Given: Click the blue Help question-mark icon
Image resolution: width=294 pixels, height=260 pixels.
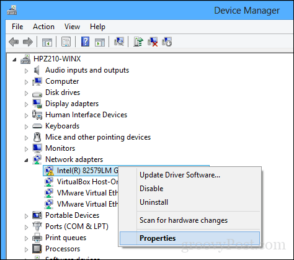Looking at the screenshot, I should pyautogui.click(x=85, y=42).
